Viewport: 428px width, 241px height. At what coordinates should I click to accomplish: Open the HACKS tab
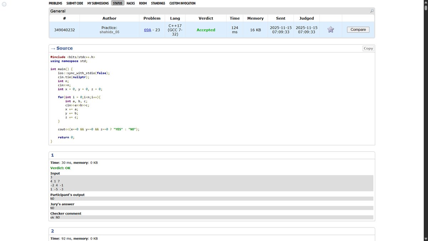tap(131, 3)
